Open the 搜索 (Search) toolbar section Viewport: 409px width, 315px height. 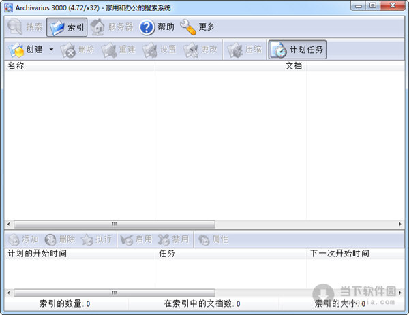(x=25, y=27)
